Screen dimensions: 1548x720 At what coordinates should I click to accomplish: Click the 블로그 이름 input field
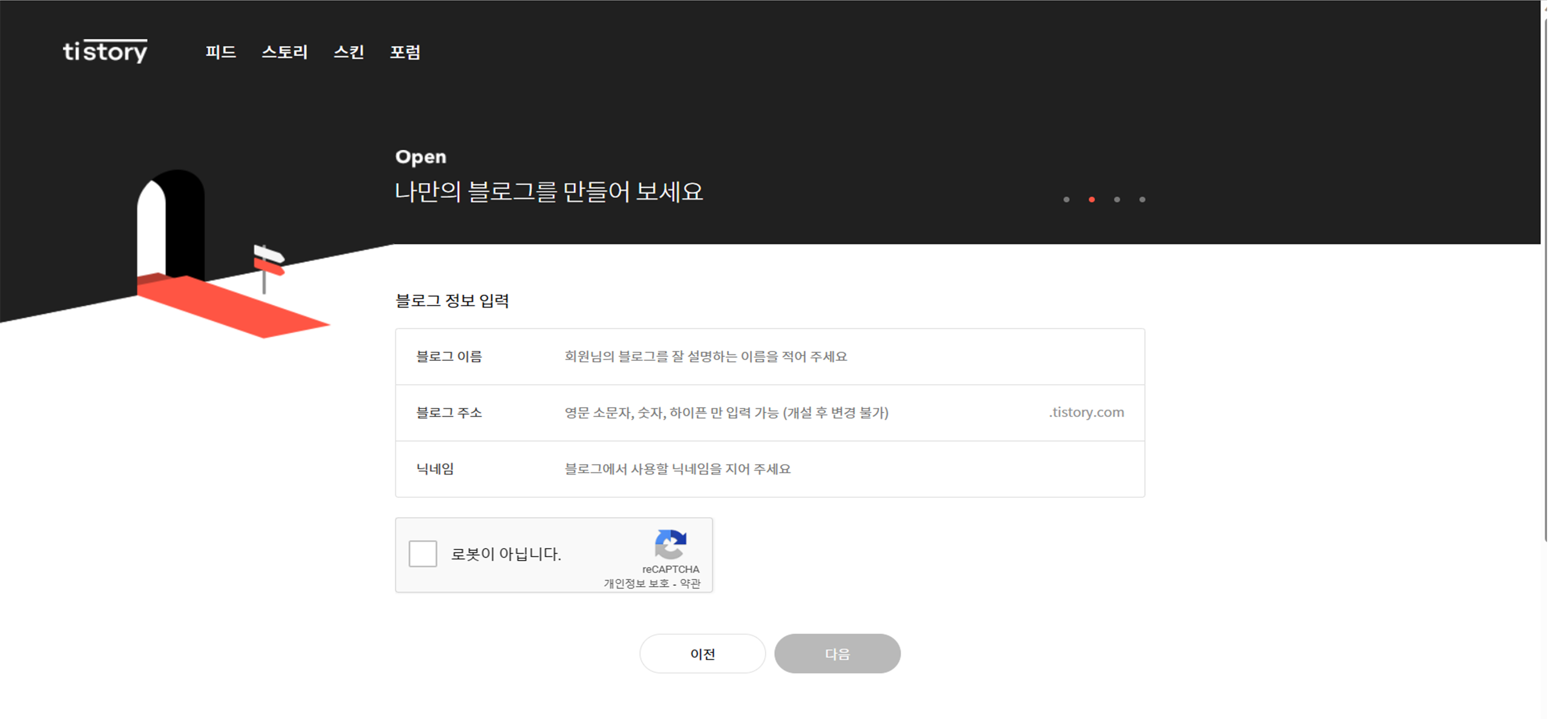point(843,356)
